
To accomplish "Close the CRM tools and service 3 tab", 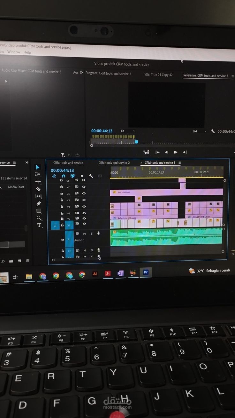I will click(x=141, y=163).
